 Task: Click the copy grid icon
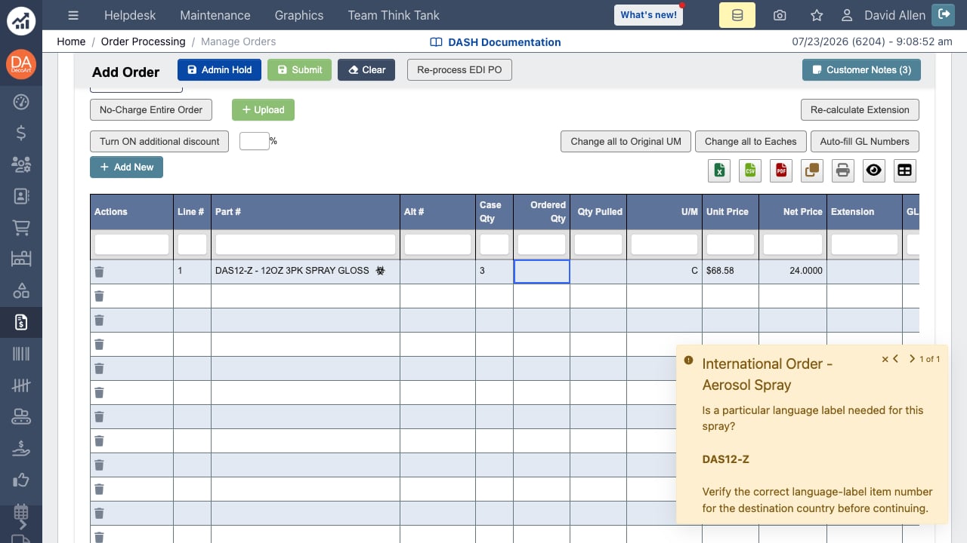[812, 170]
